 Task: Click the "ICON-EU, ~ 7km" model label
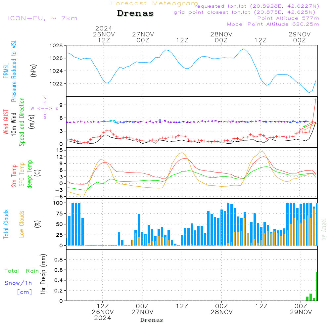point(43,18)
